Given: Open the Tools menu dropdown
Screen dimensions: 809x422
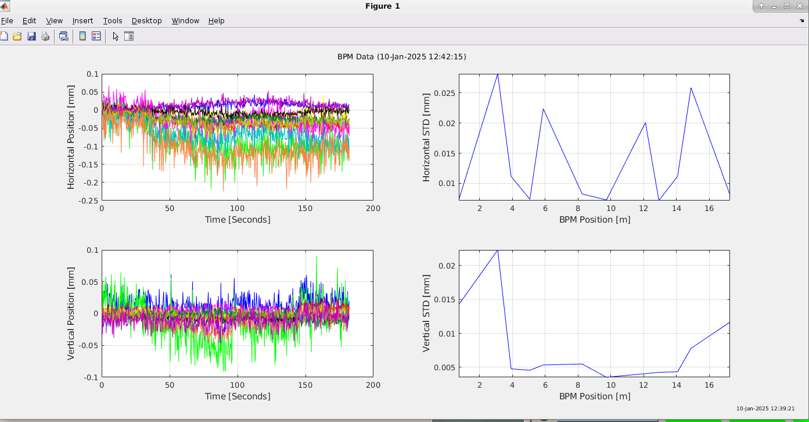Looking at the screenshot, I should [113, 20].
